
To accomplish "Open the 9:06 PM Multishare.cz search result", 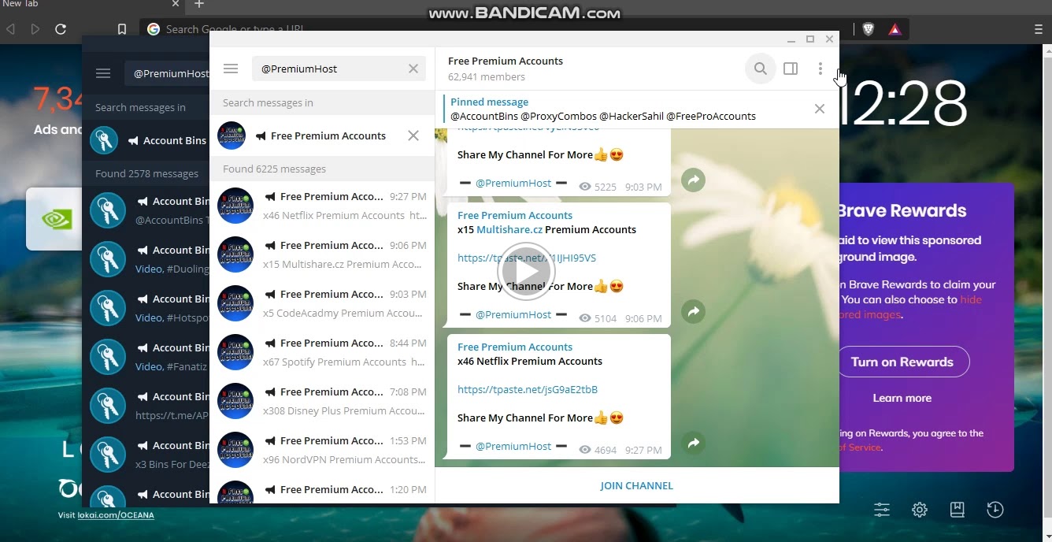I will (322, 254).
